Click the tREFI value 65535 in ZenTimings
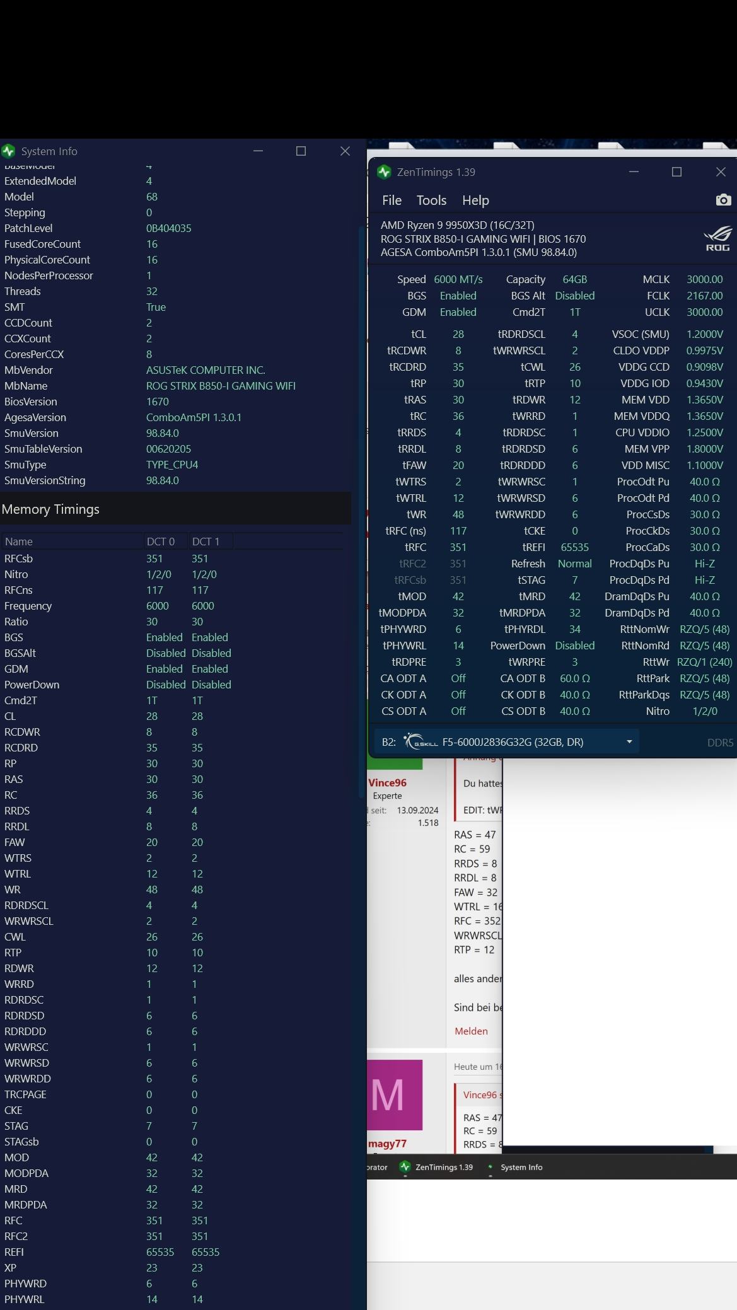This screenshot has width=737, height=1310. click(574, 547)
